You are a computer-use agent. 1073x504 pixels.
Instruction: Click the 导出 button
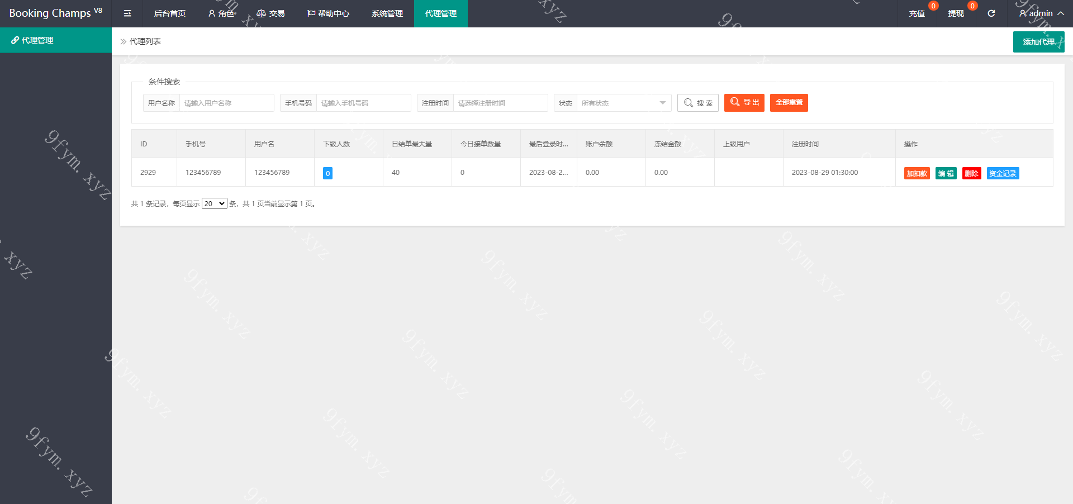click(x=744, y=103)
